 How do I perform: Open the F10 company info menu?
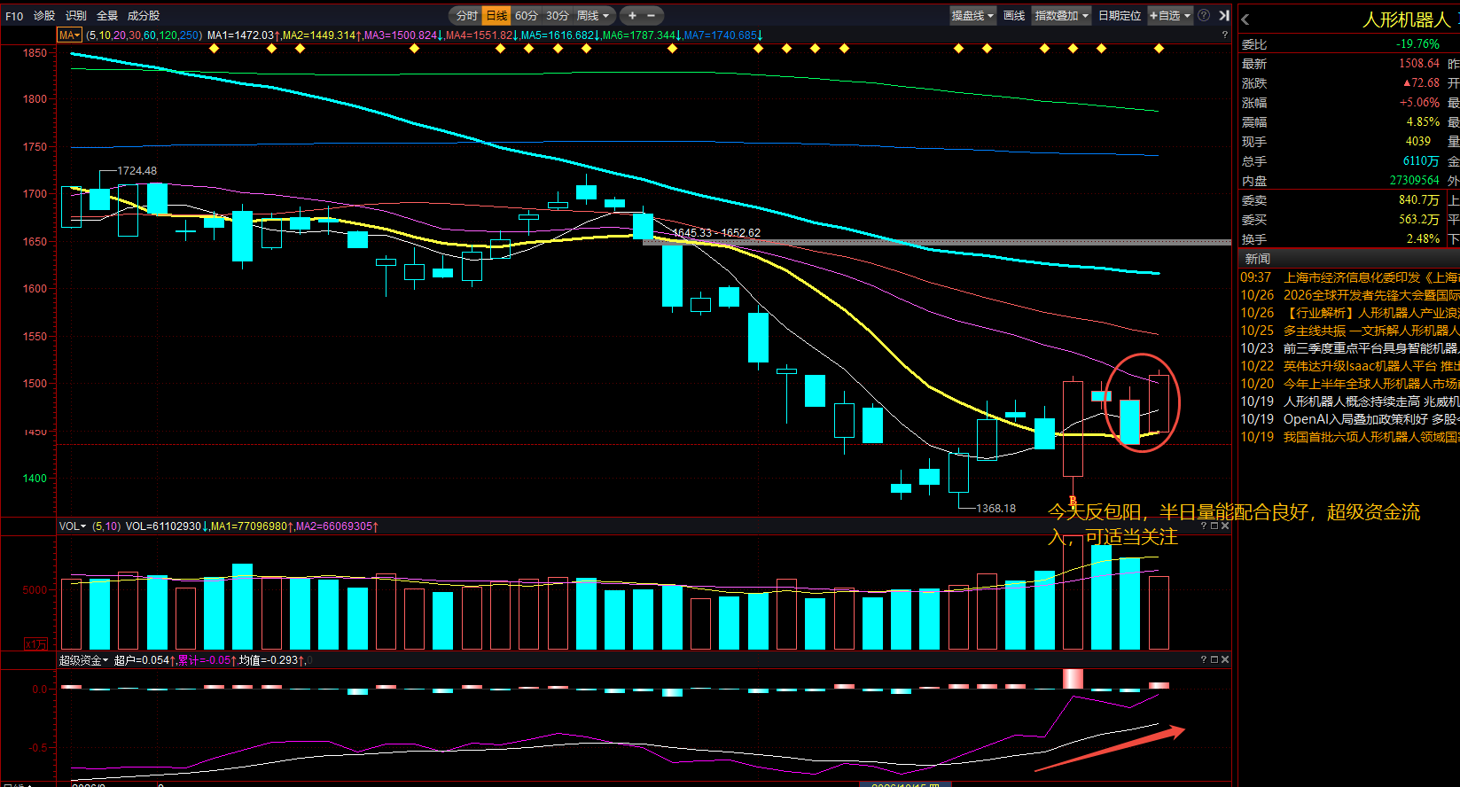(x=14, y=16)
